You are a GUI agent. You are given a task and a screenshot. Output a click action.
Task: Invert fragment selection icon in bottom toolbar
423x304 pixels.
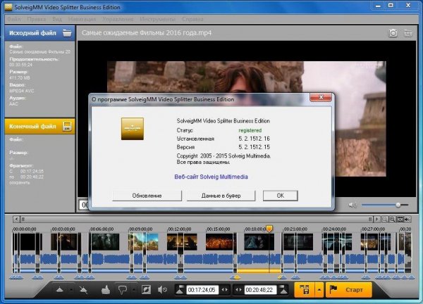pos(146,290)
